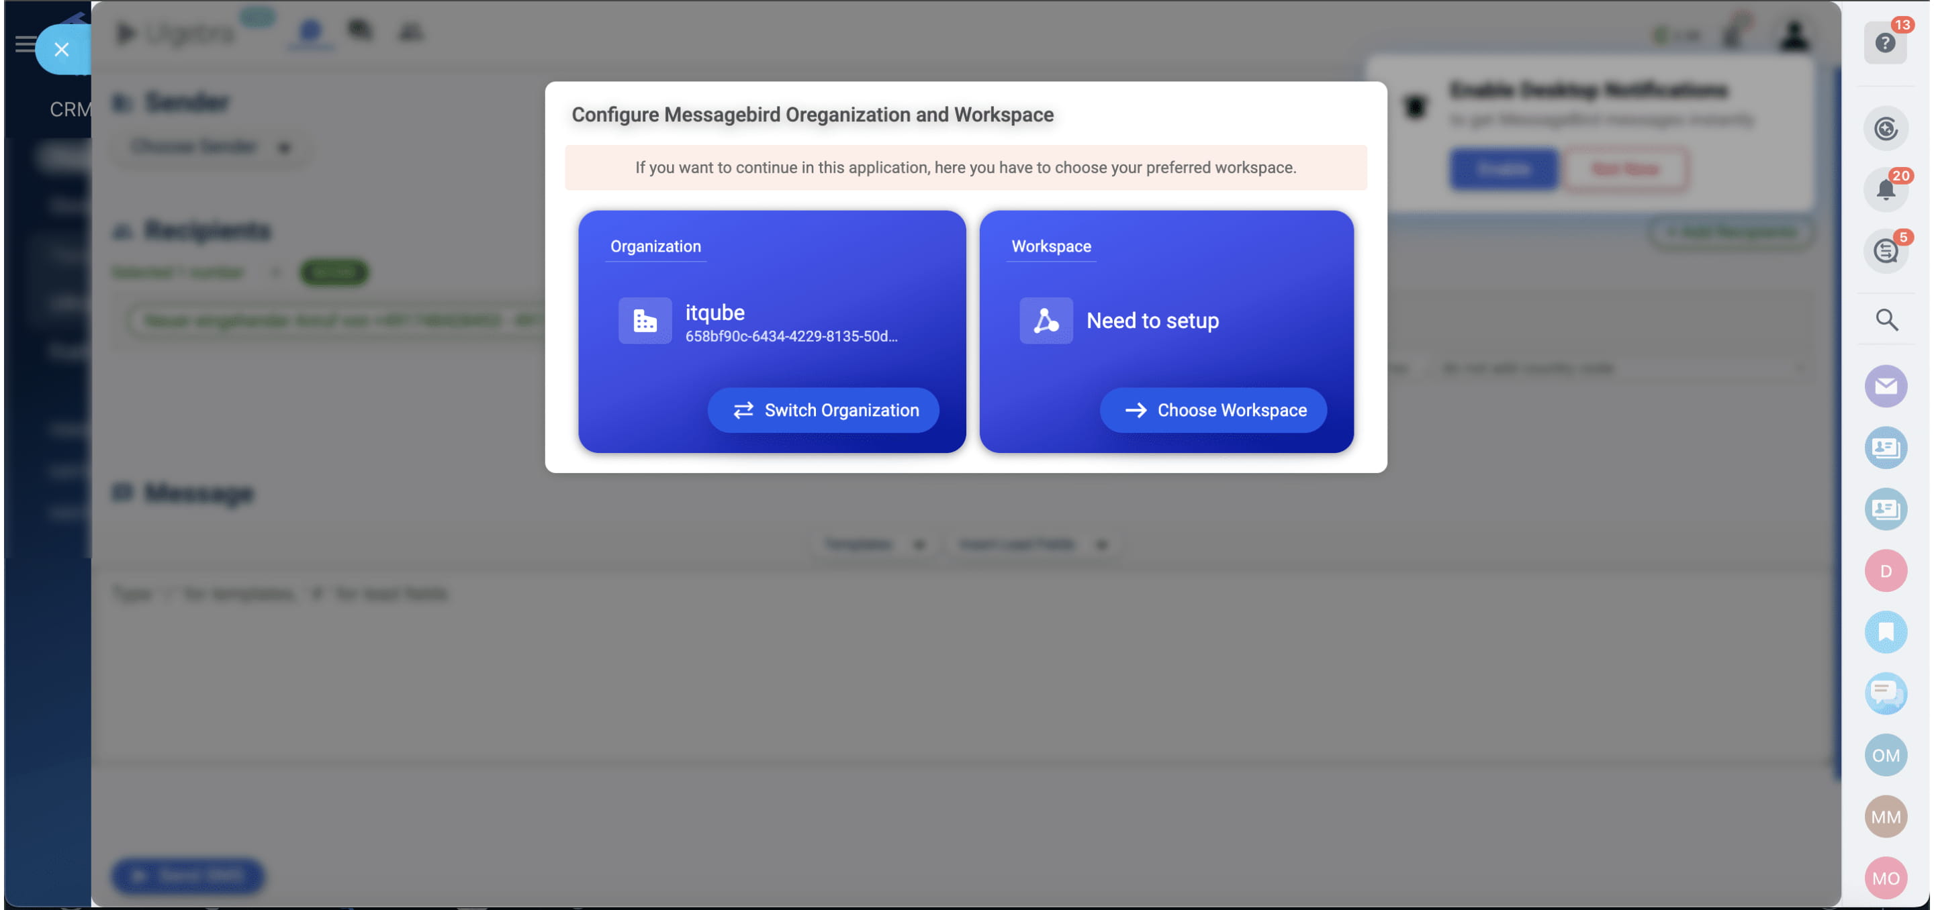Click the upper contact card icon in sidebar
1934x910 pixels.
1886,448
